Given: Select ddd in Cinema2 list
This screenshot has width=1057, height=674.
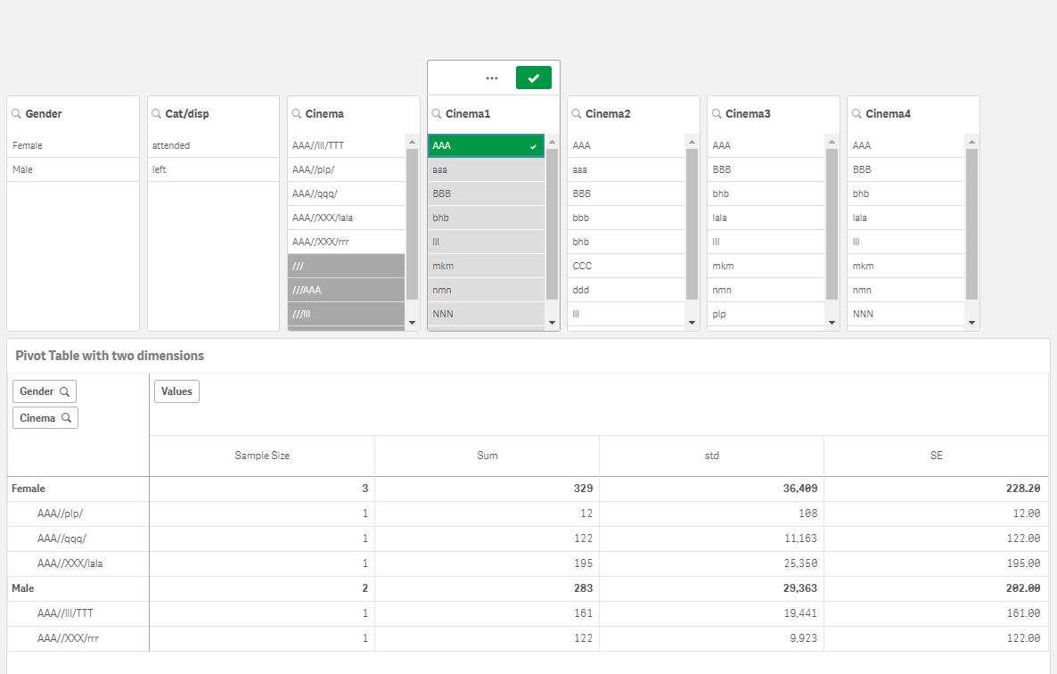Looking at the screenshot, I should [627, 290].
